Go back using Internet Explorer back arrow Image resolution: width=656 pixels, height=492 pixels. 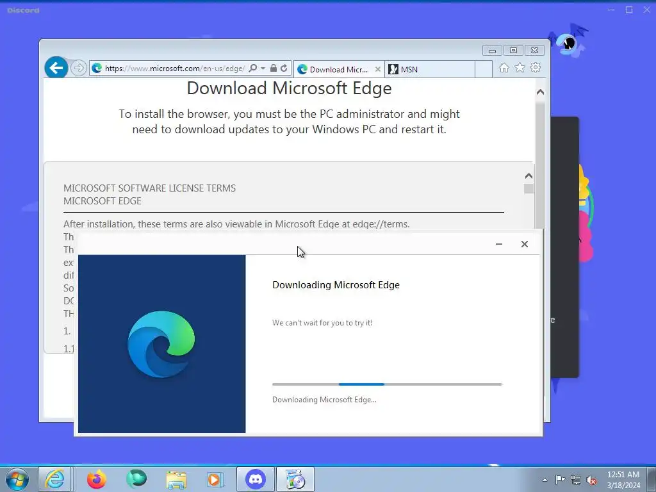(56, 67)
